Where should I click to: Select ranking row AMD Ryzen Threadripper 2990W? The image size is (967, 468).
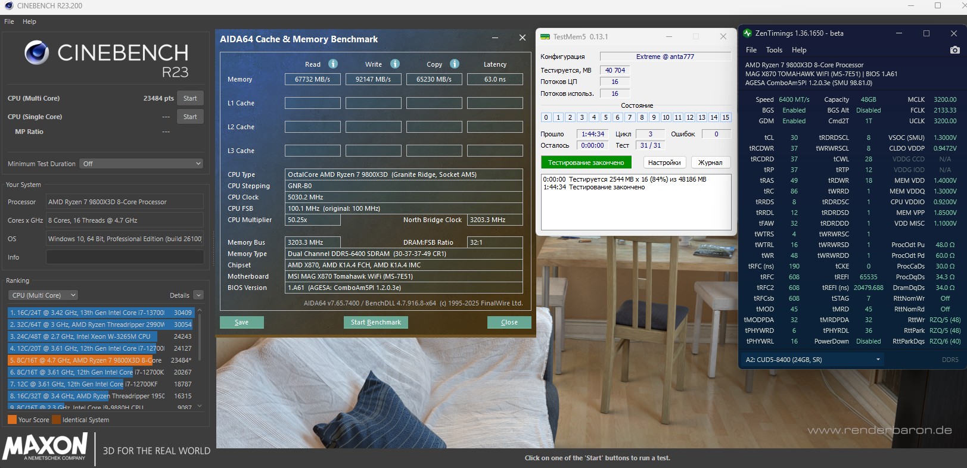101,325
